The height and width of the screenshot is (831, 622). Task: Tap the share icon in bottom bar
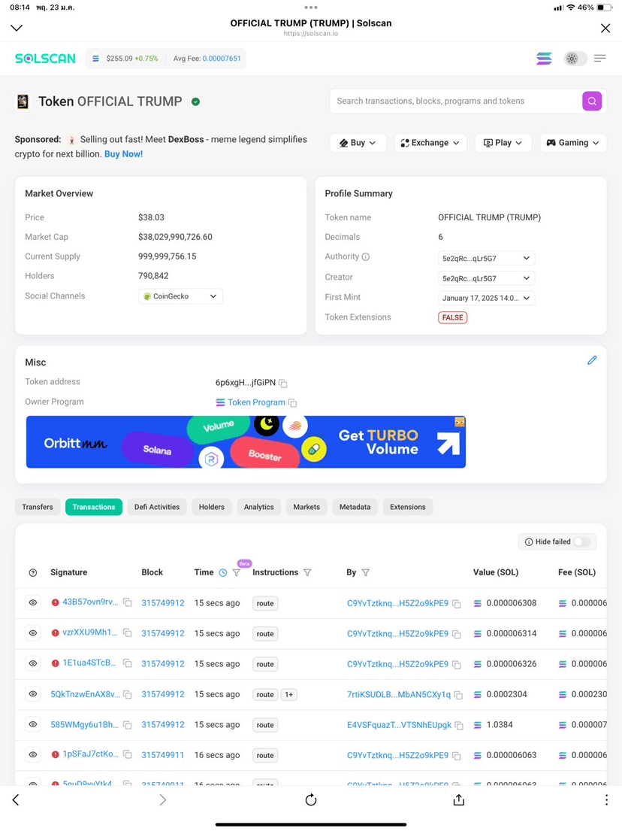pyautogui.click(x=458, y=799)
